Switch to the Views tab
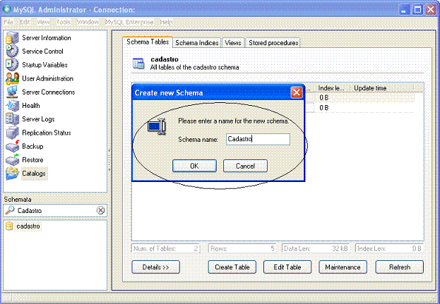440x304 pixels. tap(233, 43)
